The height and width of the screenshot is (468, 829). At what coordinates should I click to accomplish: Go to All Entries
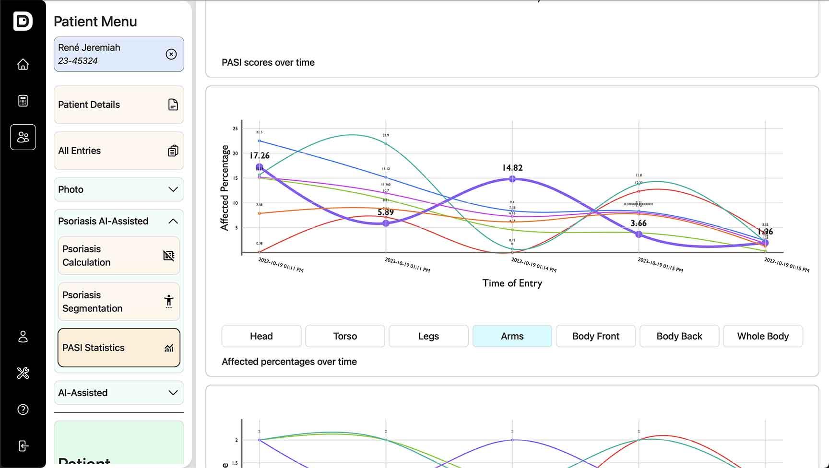[118, 151]
